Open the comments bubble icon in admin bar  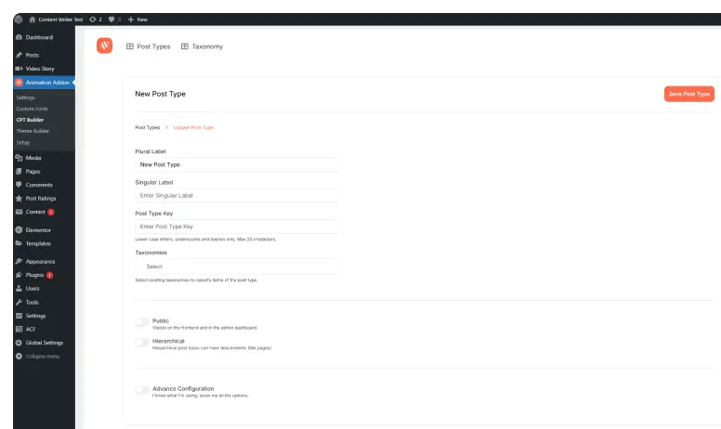(x=112, y=19)
